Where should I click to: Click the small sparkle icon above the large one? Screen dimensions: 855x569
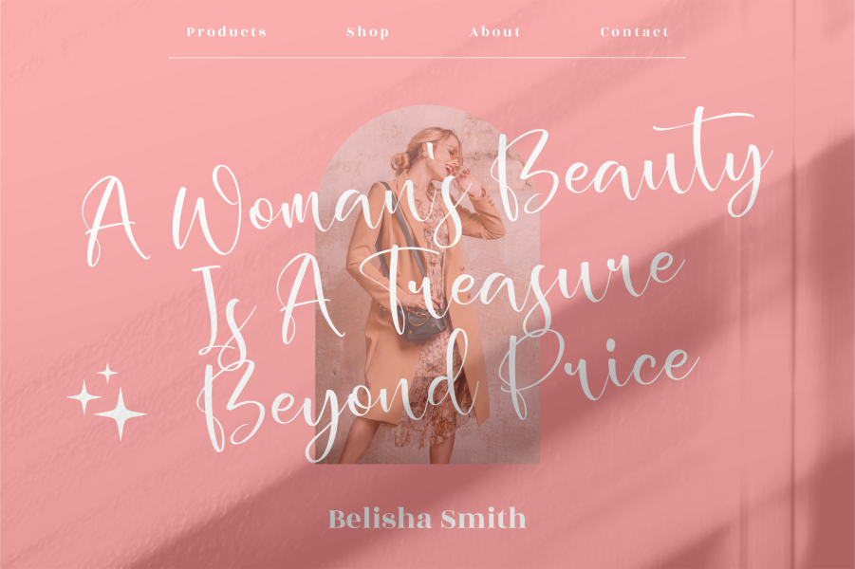click(107, 373)
